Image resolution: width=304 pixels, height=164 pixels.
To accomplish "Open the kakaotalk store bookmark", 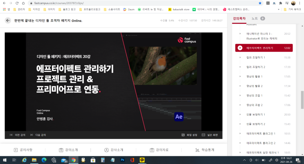I will click(x=179, y=9).
